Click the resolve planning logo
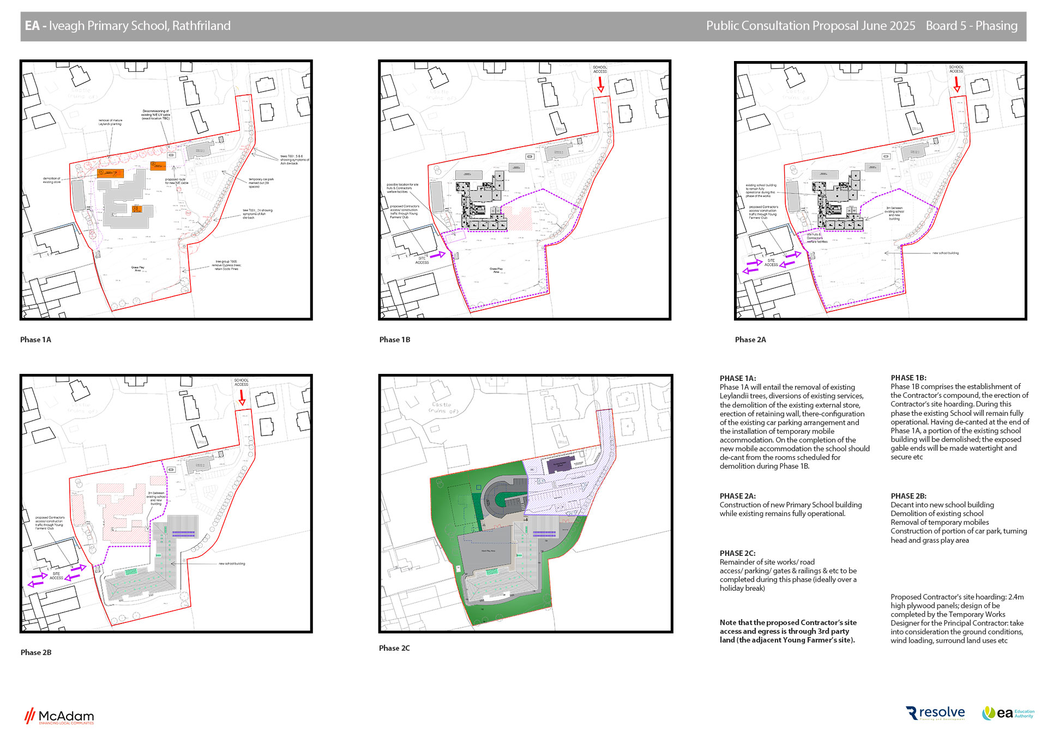This screenshot has width=1047, height=739. pos(935,713)
